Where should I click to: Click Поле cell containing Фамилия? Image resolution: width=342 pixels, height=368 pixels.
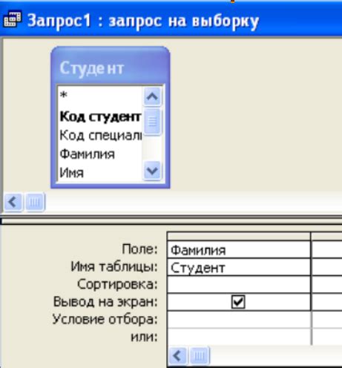coord(239,250)
